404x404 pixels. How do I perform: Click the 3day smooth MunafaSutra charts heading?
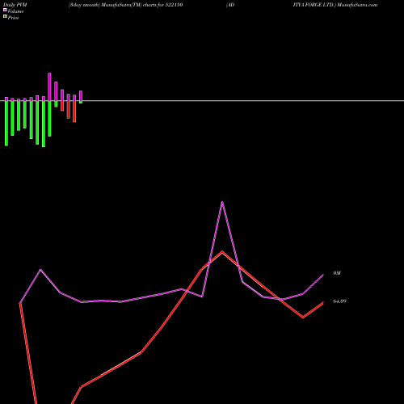126,5
